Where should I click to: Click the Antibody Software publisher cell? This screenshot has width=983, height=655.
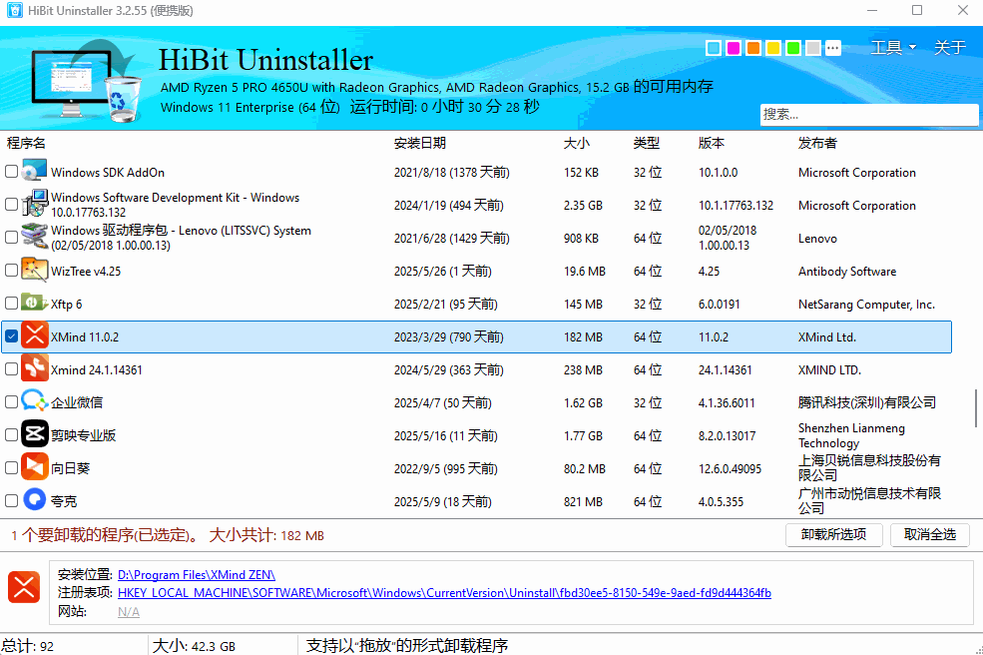coord(847,271)
